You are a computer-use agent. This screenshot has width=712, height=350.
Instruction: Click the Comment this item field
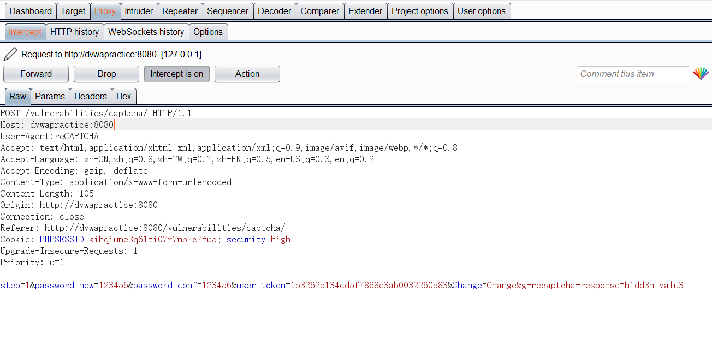(633, 74)
